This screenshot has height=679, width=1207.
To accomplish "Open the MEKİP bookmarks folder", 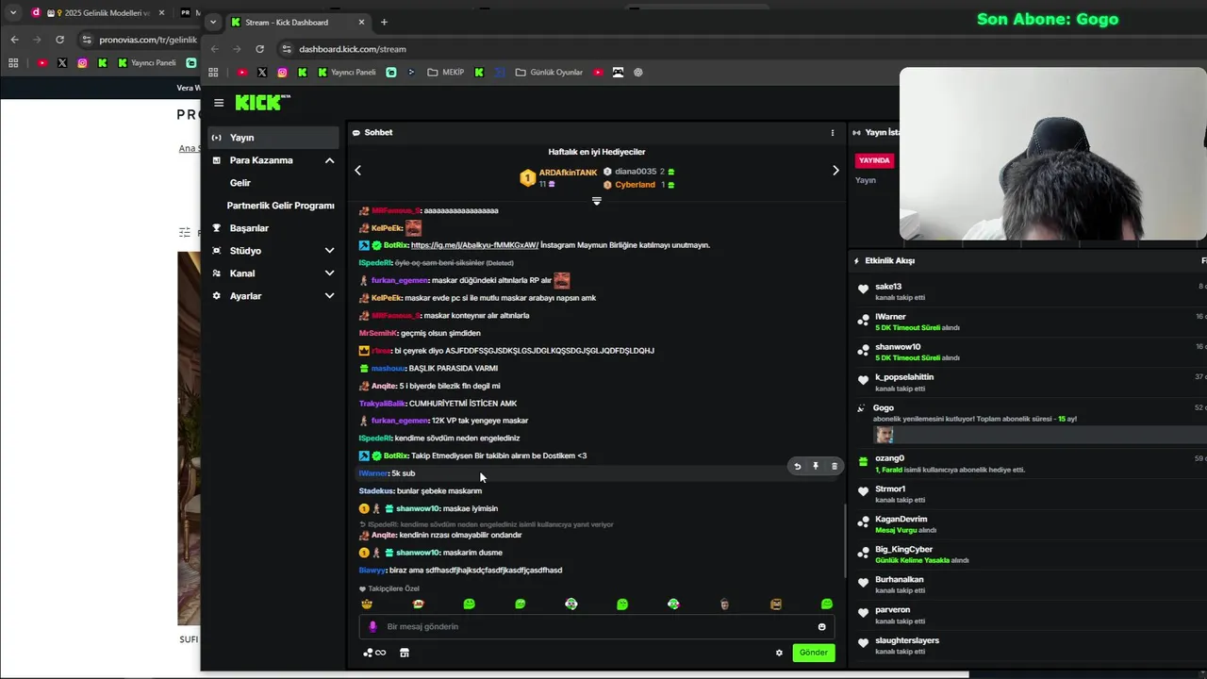I will [446, 73].
